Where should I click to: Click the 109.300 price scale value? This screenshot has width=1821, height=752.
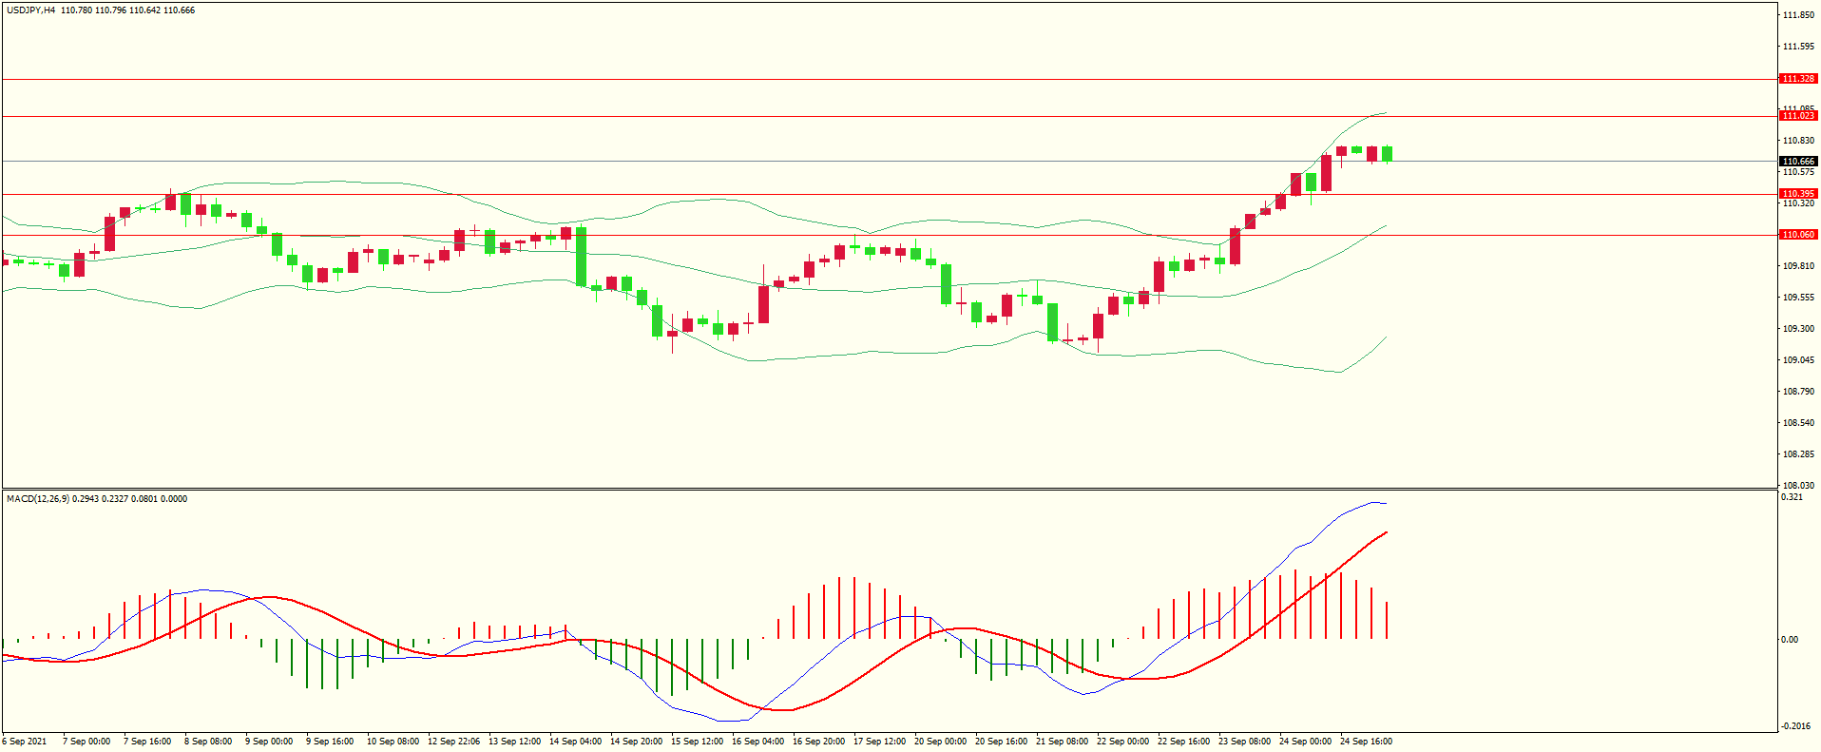(1798, 329)
